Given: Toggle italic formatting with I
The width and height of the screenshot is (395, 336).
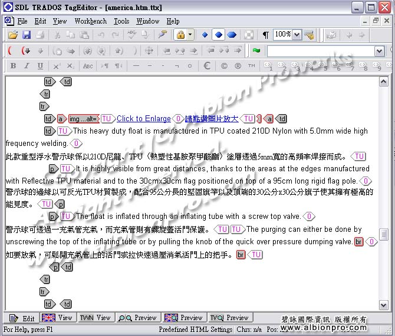Looking at the screenshot, I should tap(27, 66).
